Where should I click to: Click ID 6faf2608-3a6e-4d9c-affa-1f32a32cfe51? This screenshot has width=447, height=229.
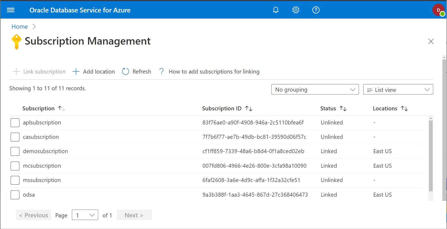pos(251,180)
